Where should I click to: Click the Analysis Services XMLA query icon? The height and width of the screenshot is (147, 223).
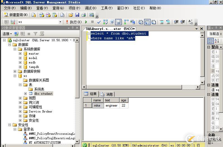(x=55, y=15)
